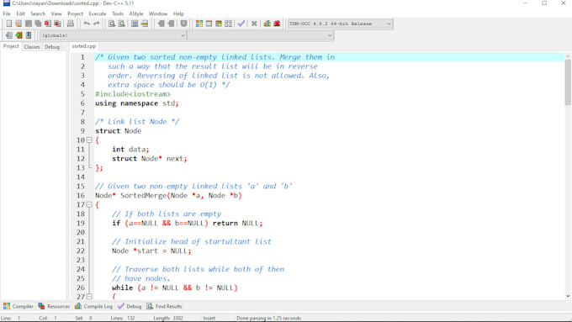Open the Search menu
The height and width of the screenshot is (322, 572).
pos(38,13)
